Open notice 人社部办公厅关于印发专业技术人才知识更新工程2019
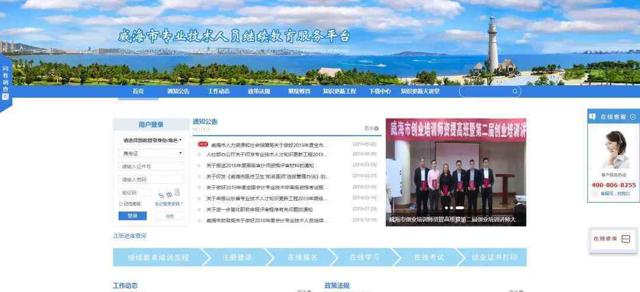640x292 pixels. coord(267,155)
